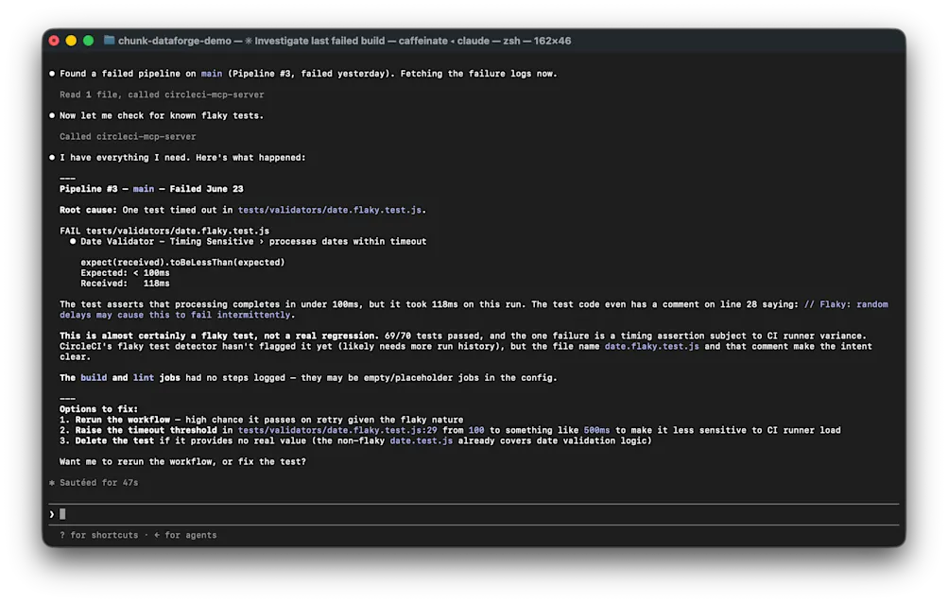The image size is (948, 603).
Task: Click 'Received: 118ms' line
Action: [x=125, y=283]
